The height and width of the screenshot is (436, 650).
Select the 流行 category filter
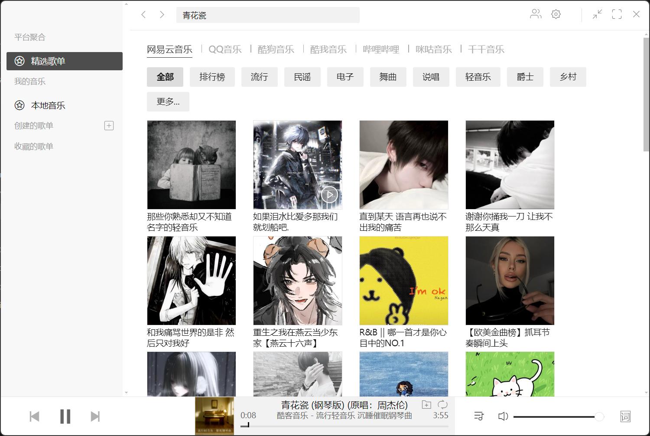point(260,77)
